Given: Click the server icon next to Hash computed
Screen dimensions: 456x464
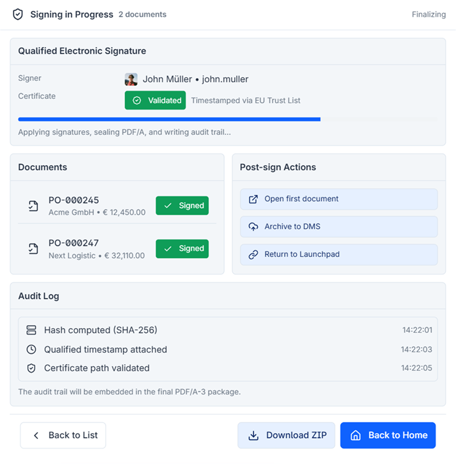Looking at the screenshot, I should coord(31,330).
